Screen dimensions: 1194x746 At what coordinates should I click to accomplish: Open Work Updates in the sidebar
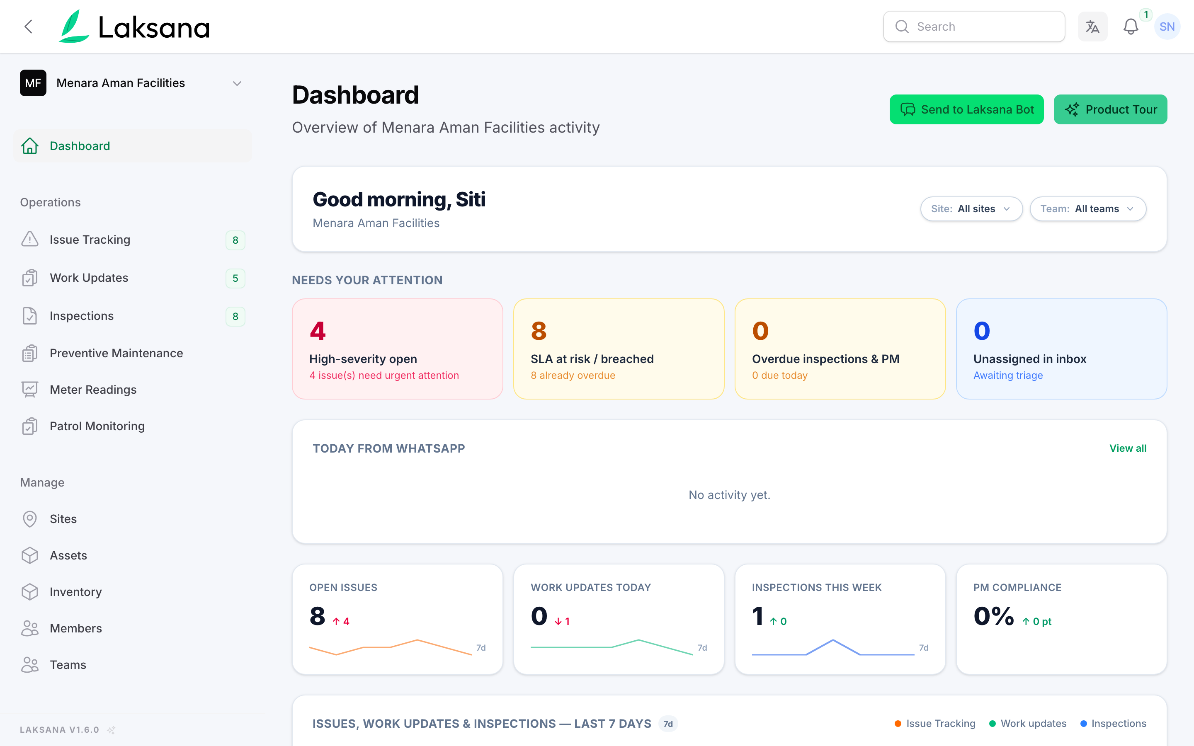coord(132,278)
